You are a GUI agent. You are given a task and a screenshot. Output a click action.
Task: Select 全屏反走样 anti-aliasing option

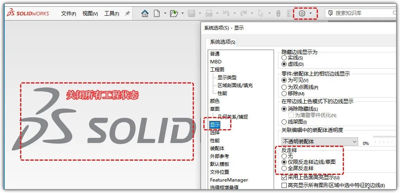(284, 168)
